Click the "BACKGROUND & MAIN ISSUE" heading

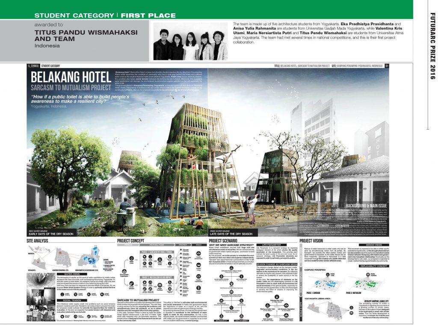tap(366, 206)
